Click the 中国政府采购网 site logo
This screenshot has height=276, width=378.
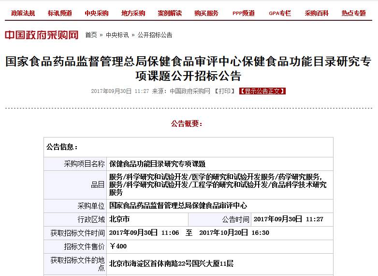click(42, 35)
